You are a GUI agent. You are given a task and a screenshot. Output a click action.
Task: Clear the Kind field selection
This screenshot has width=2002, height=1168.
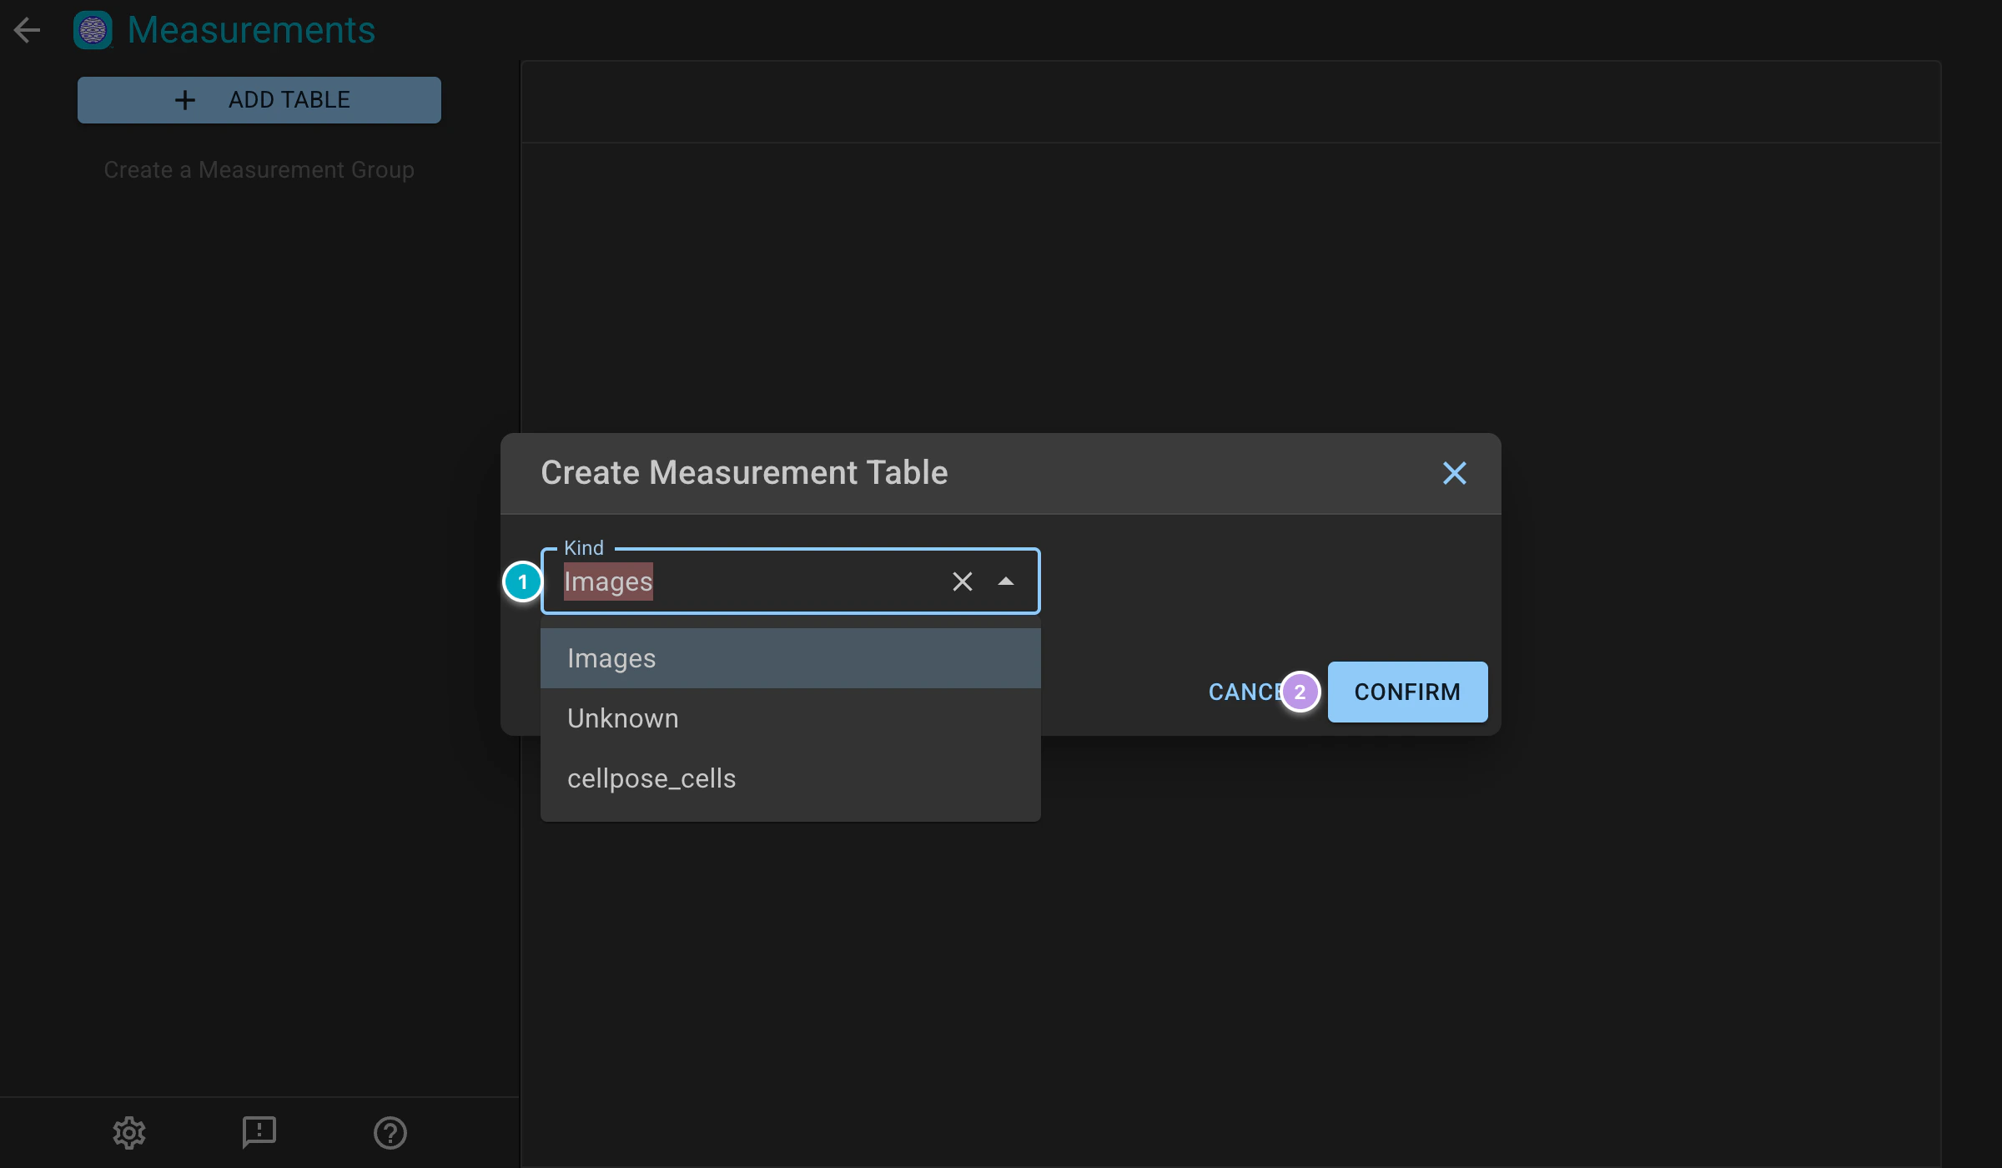click(962, 581)
